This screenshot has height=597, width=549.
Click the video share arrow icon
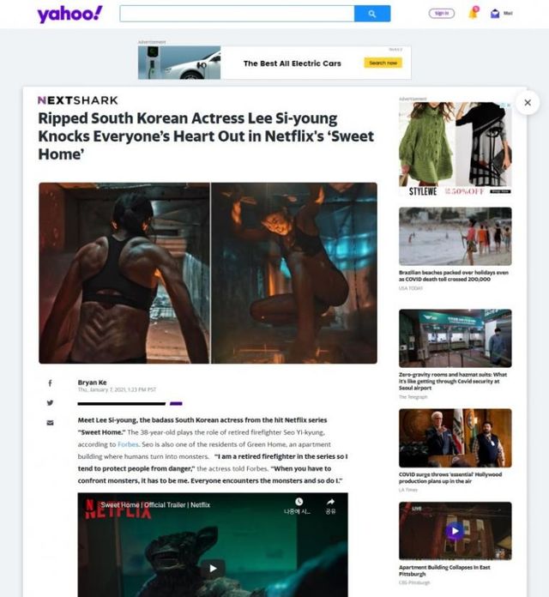[329, 503]
